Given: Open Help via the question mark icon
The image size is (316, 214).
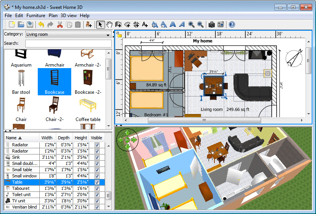Looking at the screenshot, I should [232, 25].
